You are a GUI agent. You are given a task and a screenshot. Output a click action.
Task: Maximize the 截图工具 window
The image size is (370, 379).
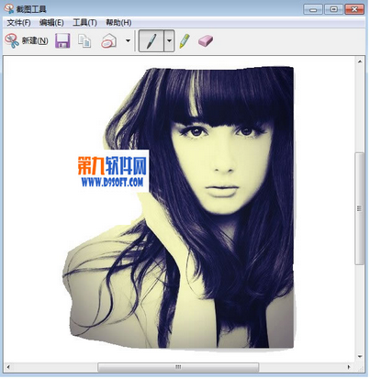coord(333,9)
